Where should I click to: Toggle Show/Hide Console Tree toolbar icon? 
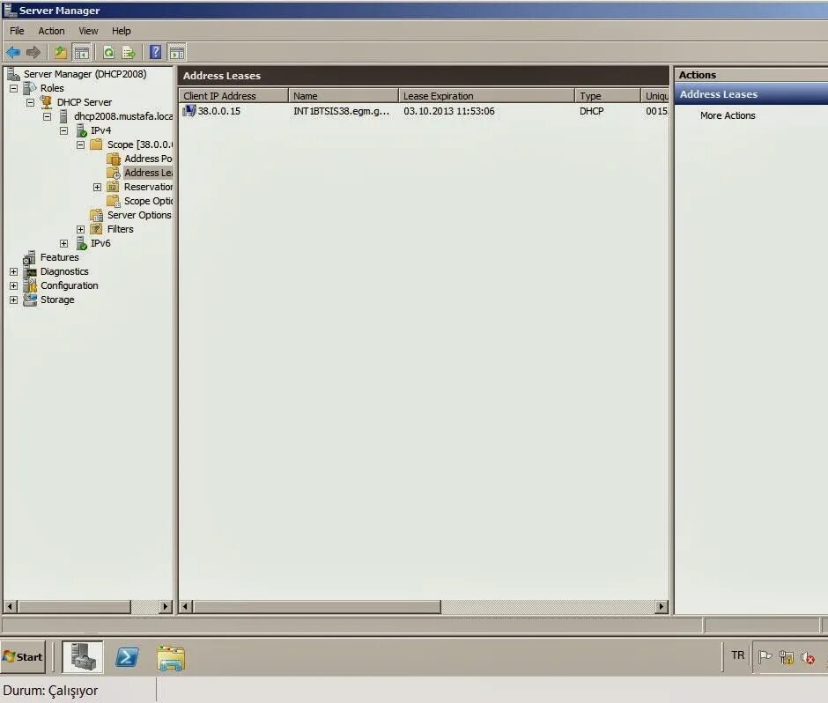pos(82,52)
